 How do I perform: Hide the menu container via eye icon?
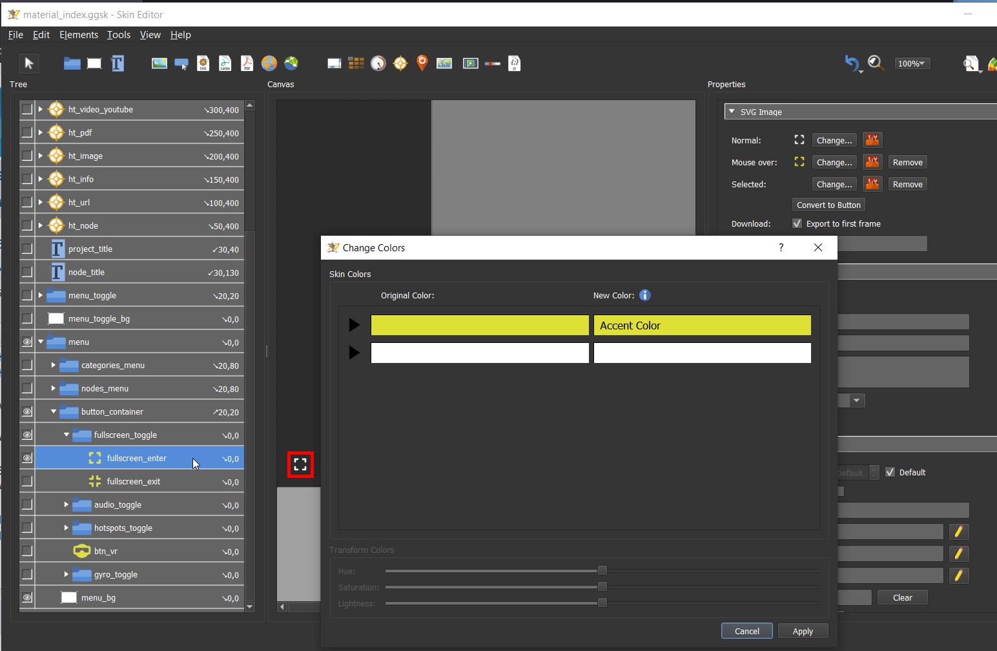(27, 342)
